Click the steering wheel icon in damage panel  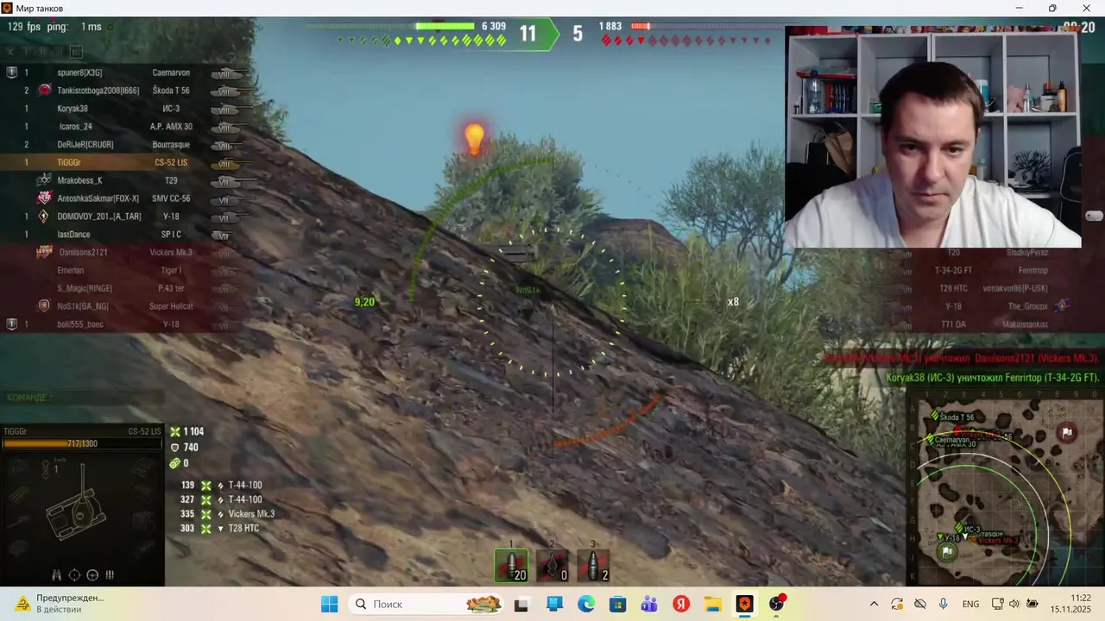(x=92, y=575)
